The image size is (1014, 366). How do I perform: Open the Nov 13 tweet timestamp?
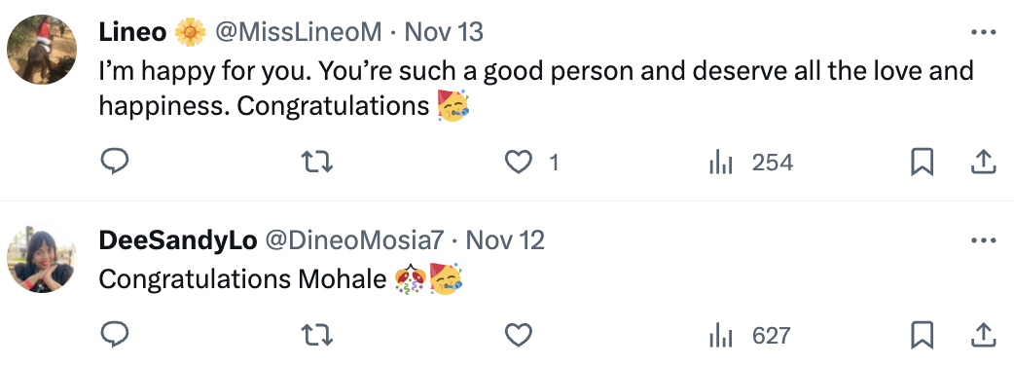(x=444, y=32)
